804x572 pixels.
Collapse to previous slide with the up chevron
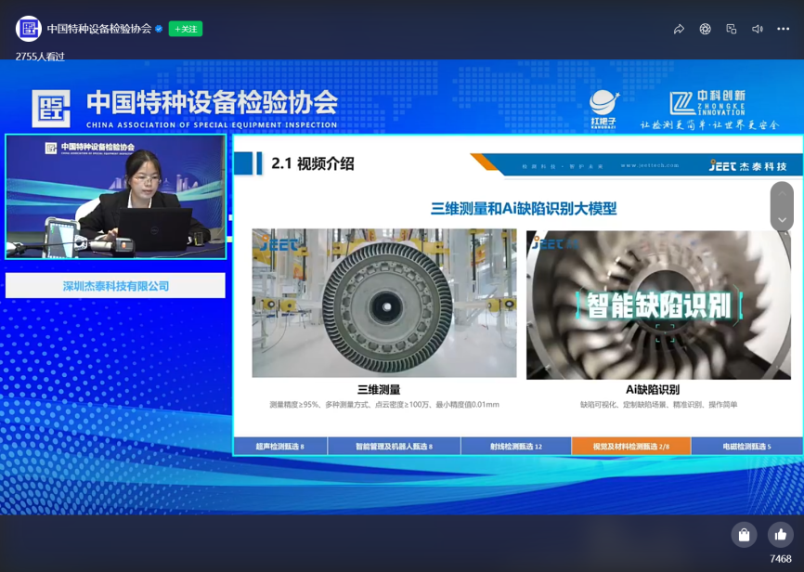click(x=782, y=193)
